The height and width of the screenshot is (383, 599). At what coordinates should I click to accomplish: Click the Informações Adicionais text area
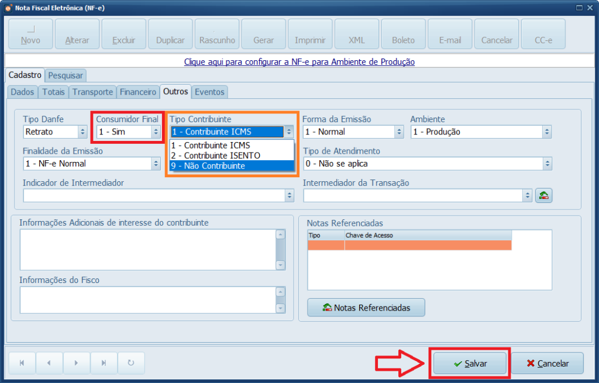(x=147, y=249)
